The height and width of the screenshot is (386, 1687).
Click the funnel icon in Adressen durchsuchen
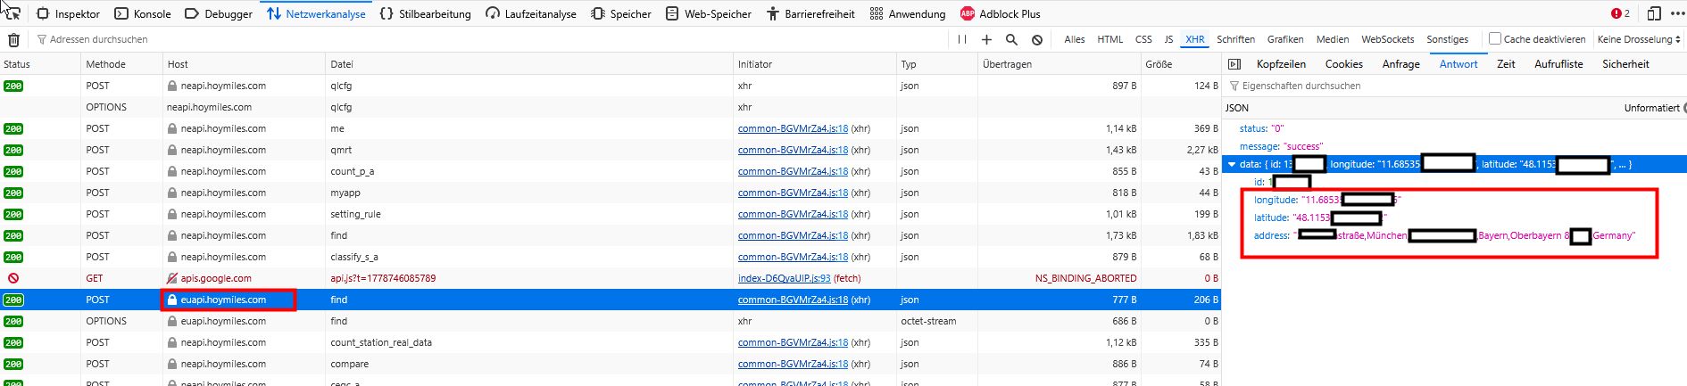pos(42,39)
